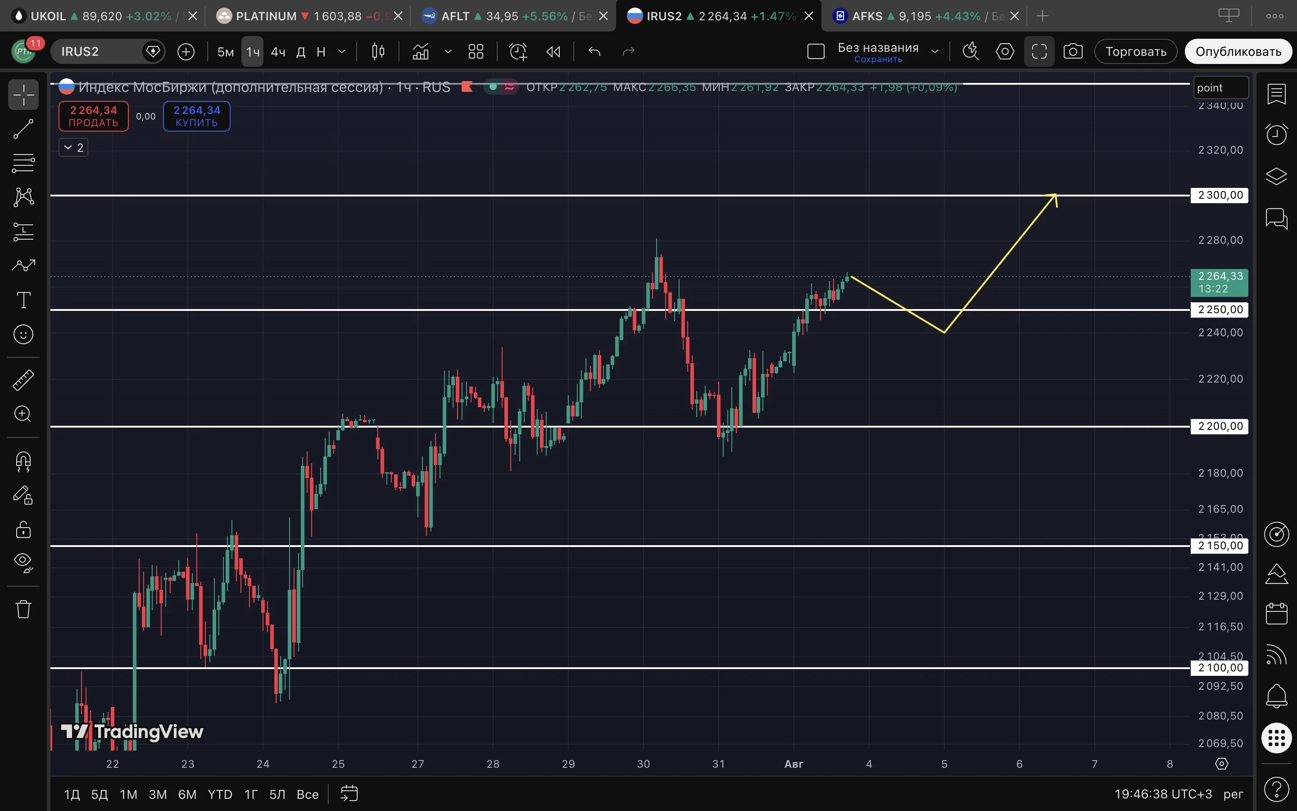
Task: Expand the collapsed indicators legend showing 2
Action: click(73, 147)
